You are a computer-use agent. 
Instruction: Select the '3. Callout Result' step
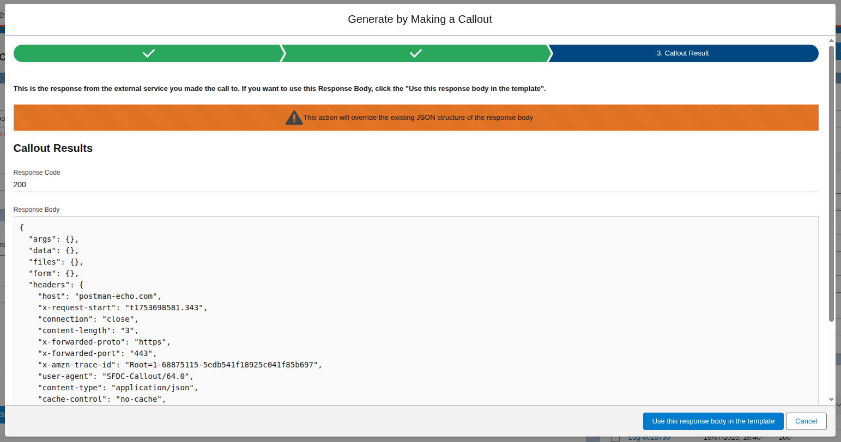[682, 53]
